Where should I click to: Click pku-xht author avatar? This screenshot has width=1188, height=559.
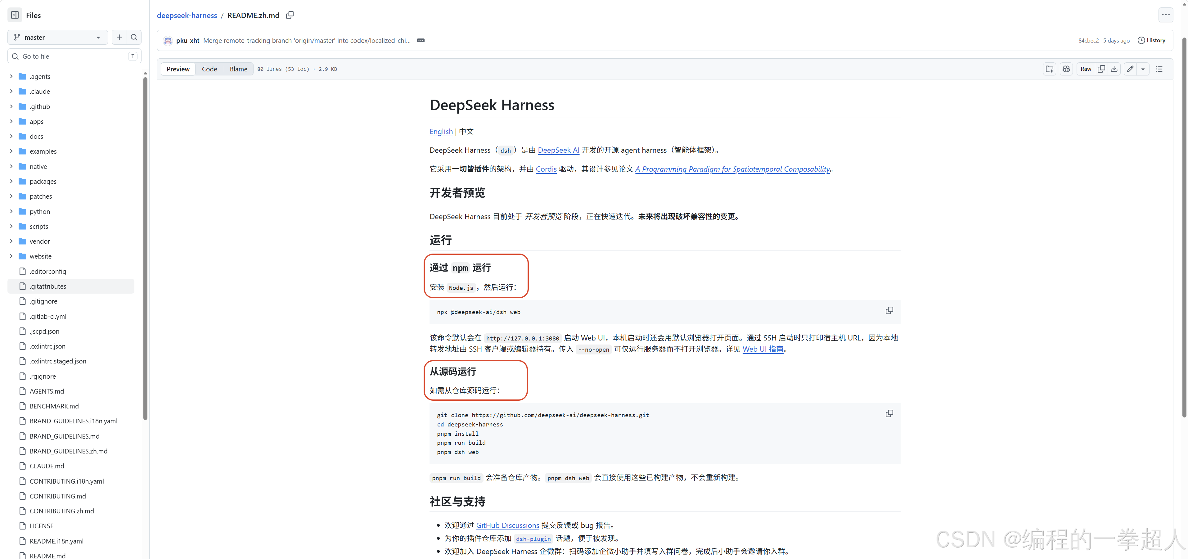[168, 41]
